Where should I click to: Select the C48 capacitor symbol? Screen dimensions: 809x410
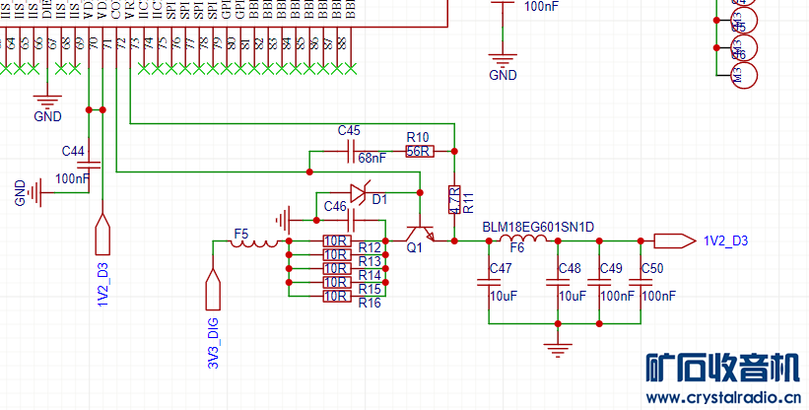pyautogui.click(x=558, y=282)
